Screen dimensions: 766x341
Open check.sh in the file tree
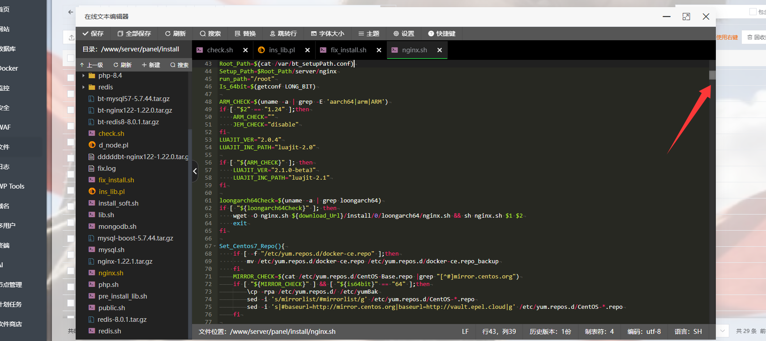[x=111, y=134]
